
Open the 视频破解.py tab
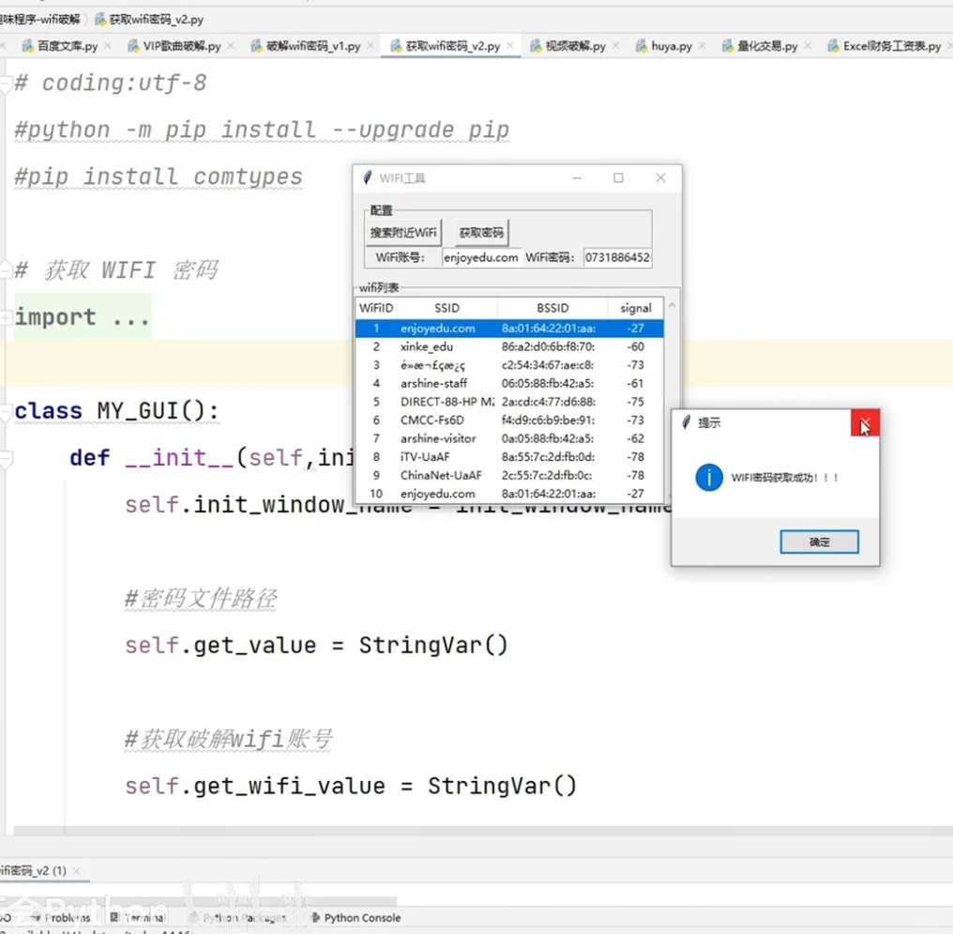click(575, 46)
